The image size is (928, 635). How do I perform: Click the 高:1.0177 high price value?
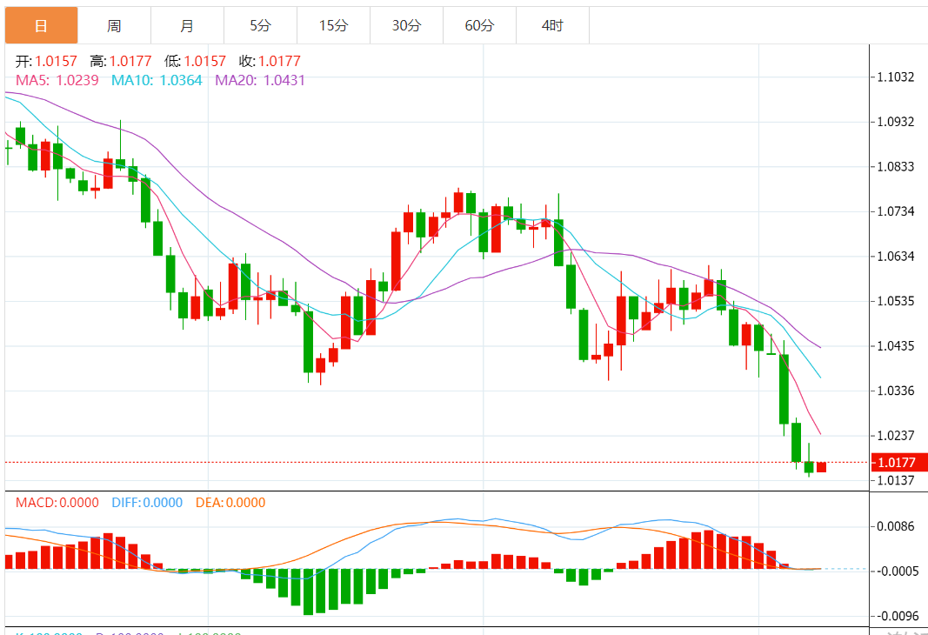121,62
